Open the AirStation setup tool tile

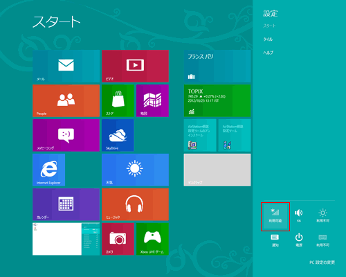(x=235, y=135)
